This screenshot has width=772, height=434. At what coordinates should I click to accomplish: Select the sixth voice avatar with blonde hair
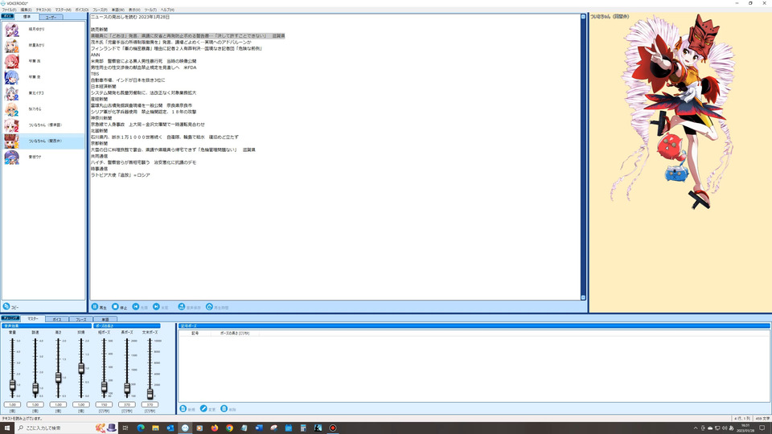tap(11, 109)
